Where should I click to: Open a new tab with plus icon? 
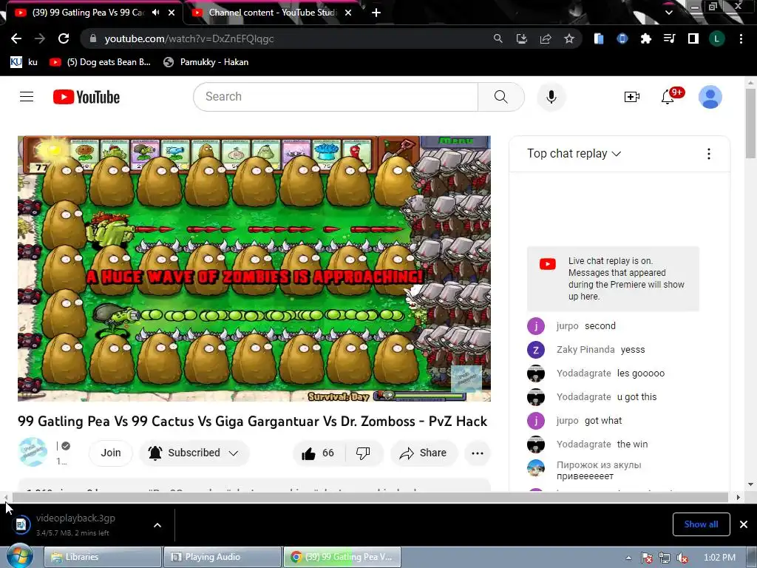click(376, 13)
